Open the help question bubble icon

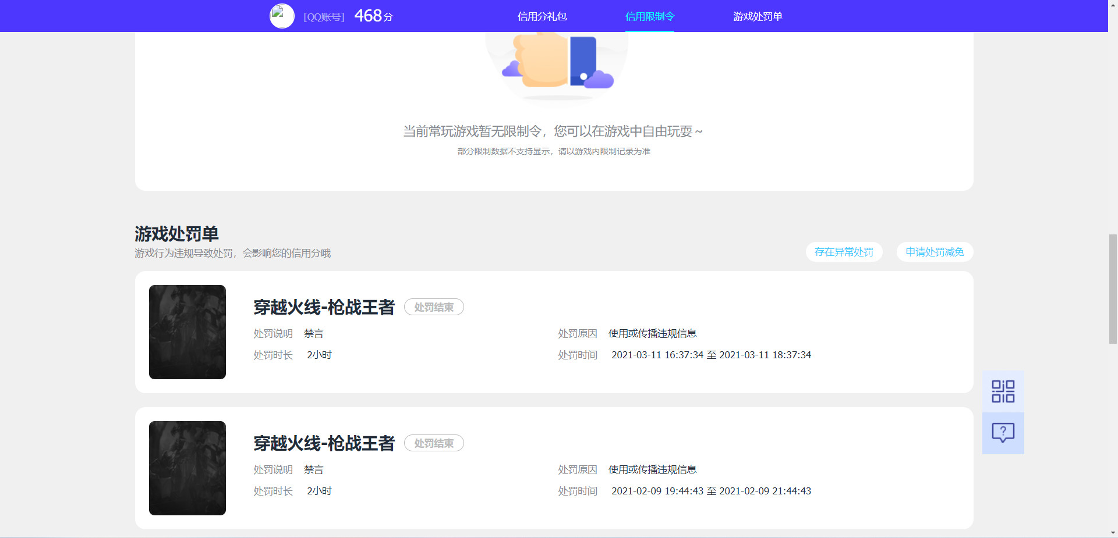(1003, 433)
